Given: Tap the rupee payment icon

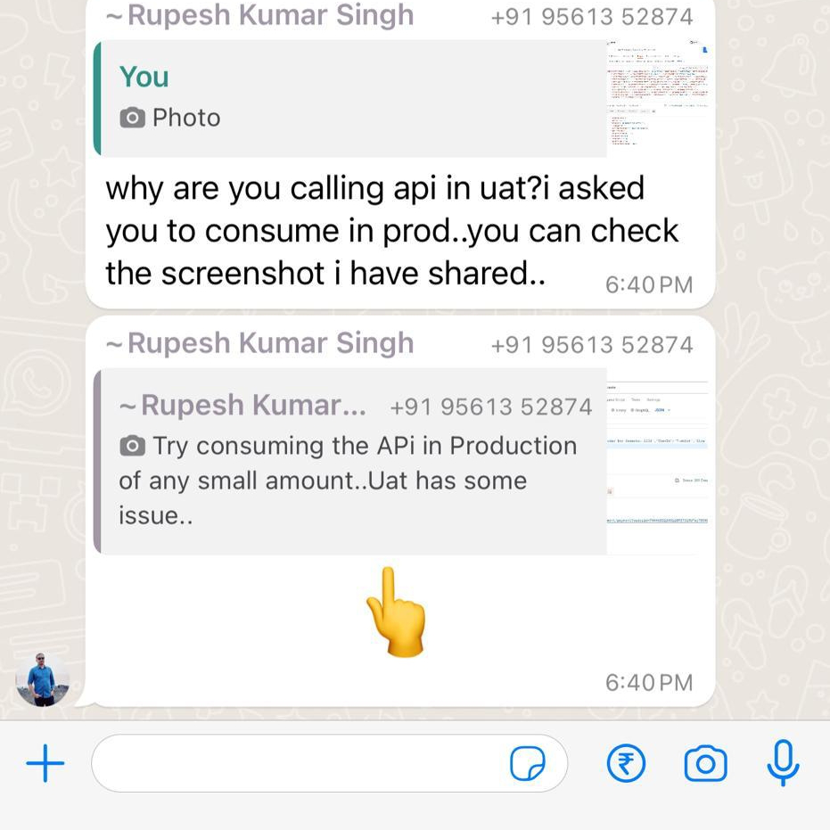Looking at the screenshot, I should [x=626, y=763].
